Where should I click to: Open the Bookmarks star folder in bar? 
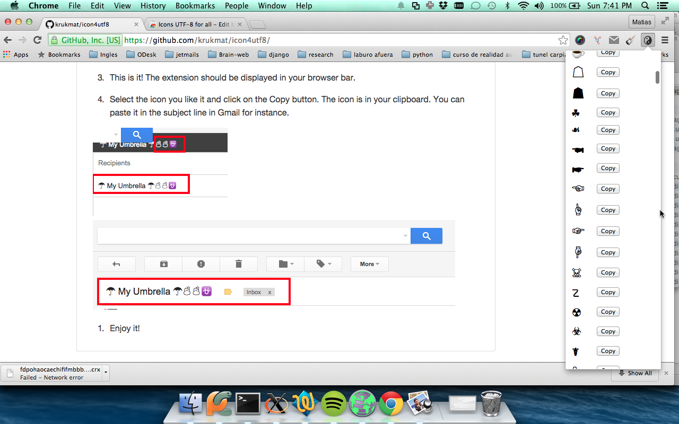59,55
